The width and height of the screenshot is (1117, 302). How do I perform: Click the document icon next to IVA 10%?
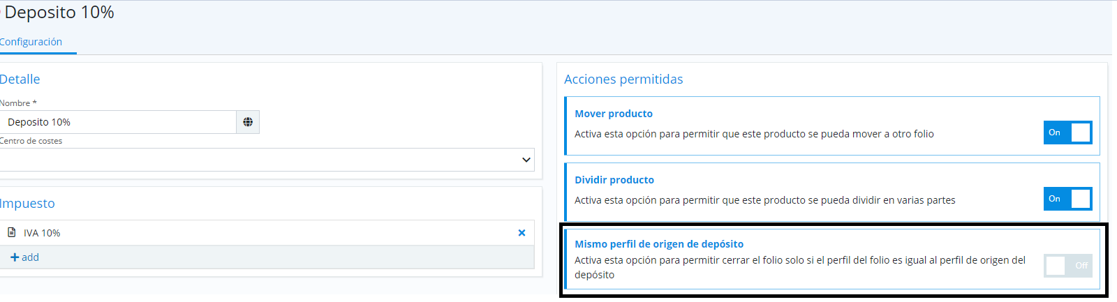click(12, 232)
